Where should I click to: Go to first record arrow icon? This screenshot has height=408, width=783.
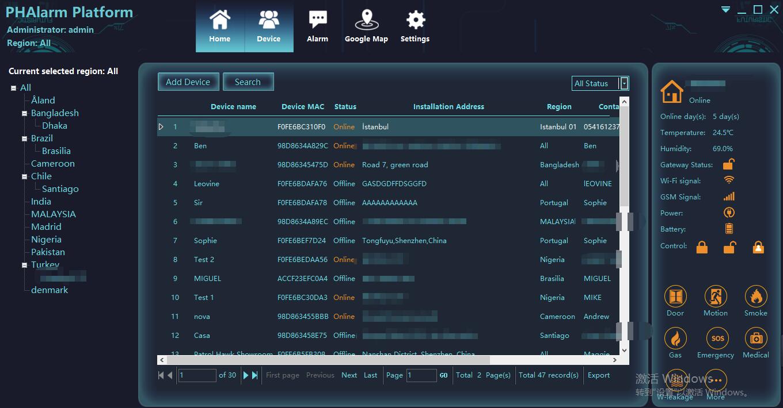coord(161,375)
